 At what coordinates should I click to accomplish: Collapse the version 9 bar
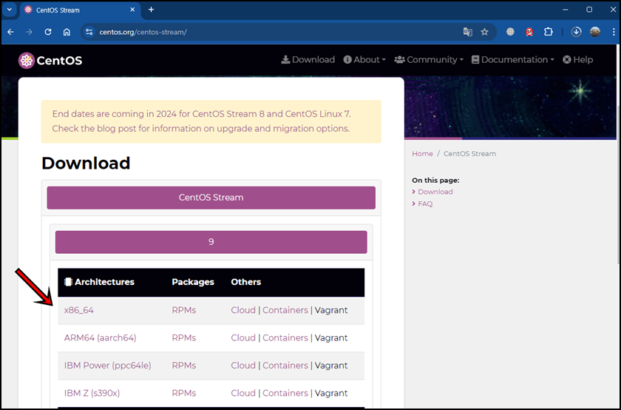[211, 242]
